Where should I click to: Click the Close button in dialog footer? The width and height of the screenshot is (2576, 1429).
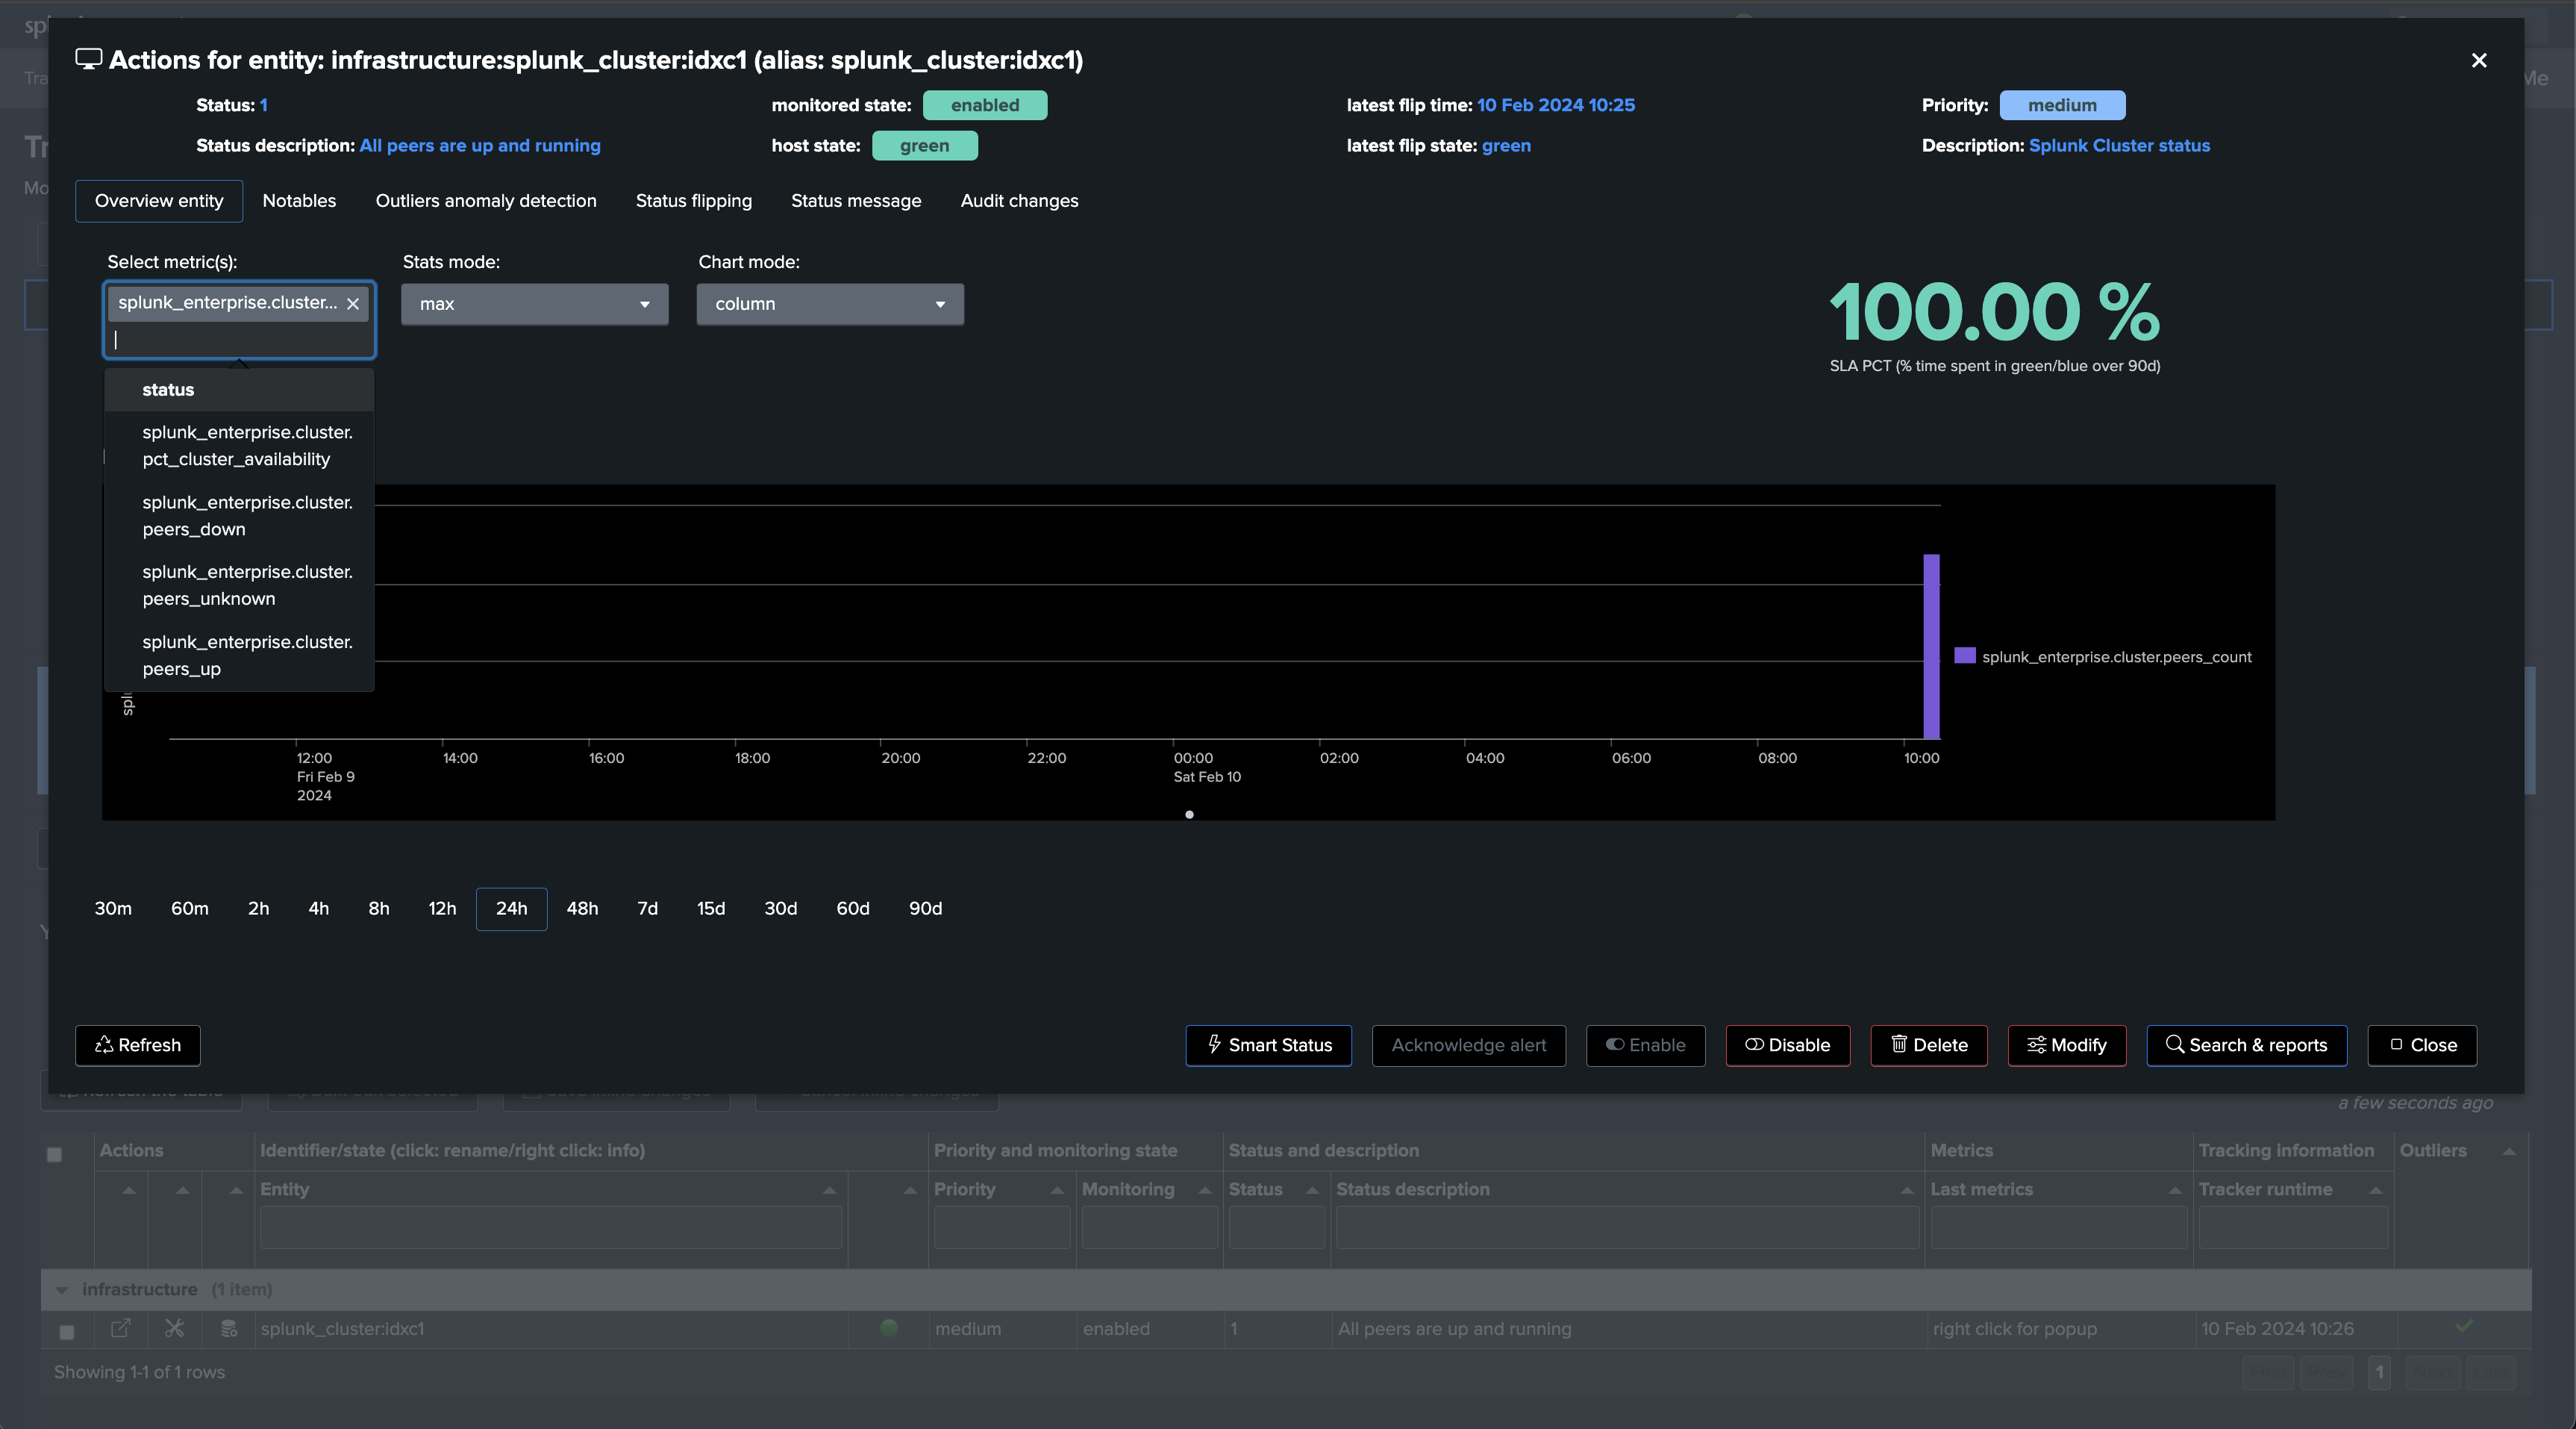2421,1046
